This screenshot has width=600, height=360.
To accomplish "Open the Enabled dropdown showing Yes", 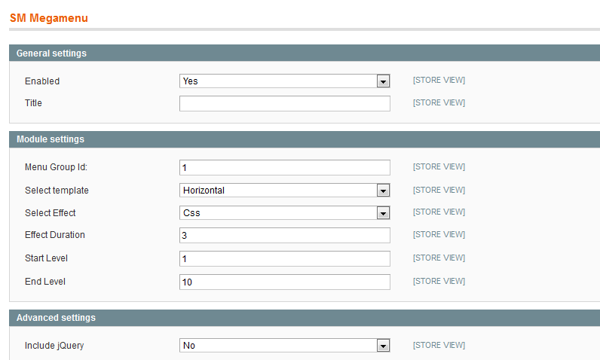I will coord(284,81).
